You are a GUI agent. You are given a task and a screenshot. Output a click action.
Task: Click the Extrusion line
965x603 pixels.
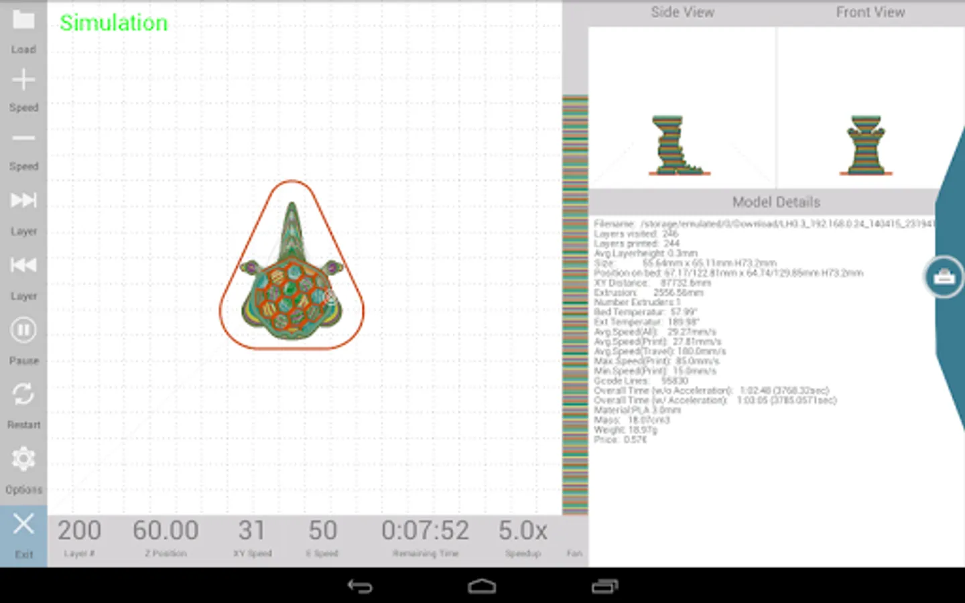649,292
